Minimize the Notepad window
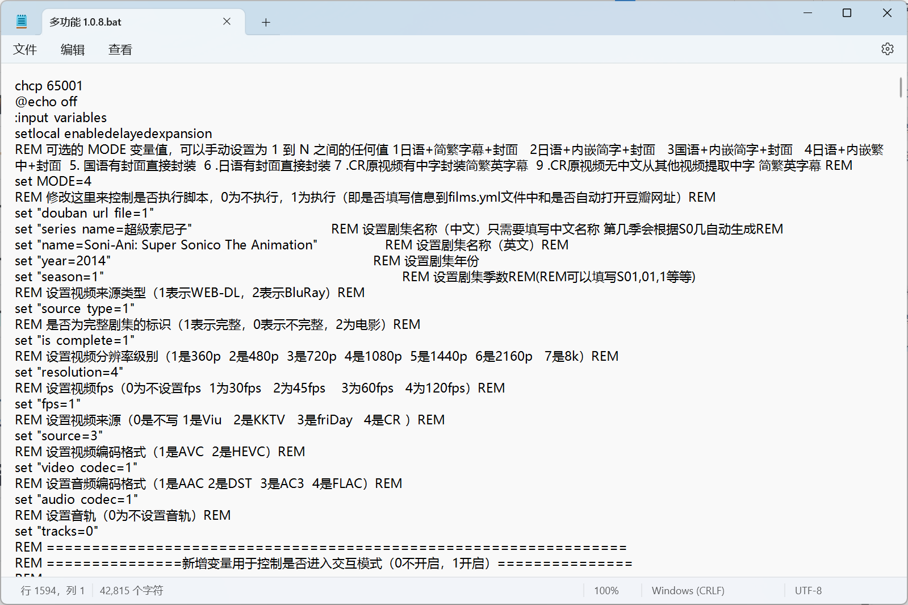This screenshot has width=908, height=605. (807, 13)
